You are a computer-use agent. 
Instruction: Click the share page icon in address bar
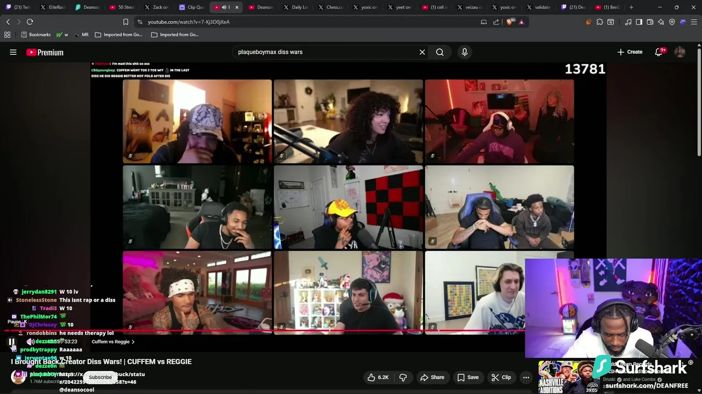click(496, 22)
